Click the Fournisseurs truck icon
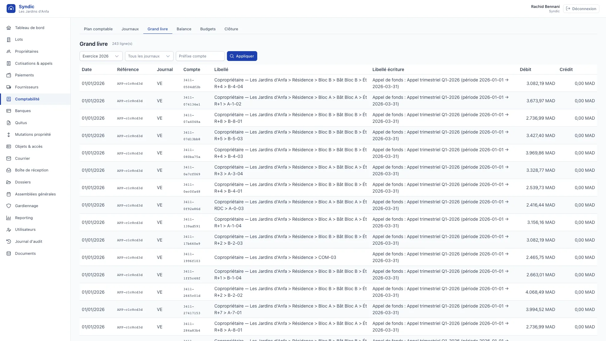The width and height of the screenshot is (606, 341). 9,87
